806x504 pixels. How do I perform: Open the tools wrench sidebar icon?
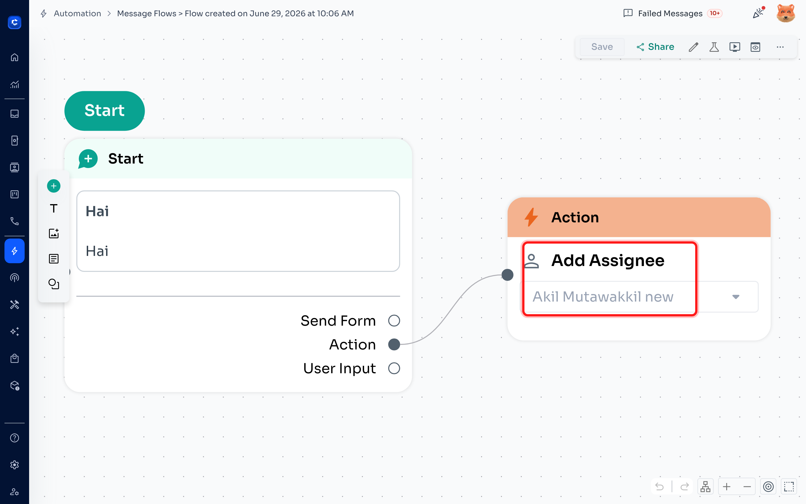coord(14,305)
